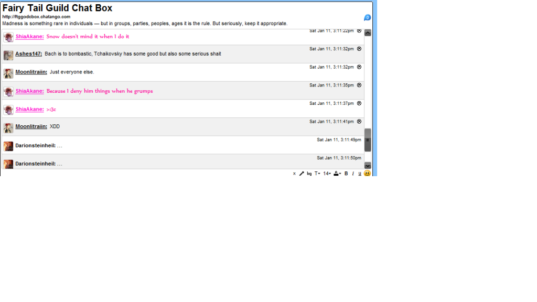
Task: Toggle the bg background option
Action: point(309,174)
